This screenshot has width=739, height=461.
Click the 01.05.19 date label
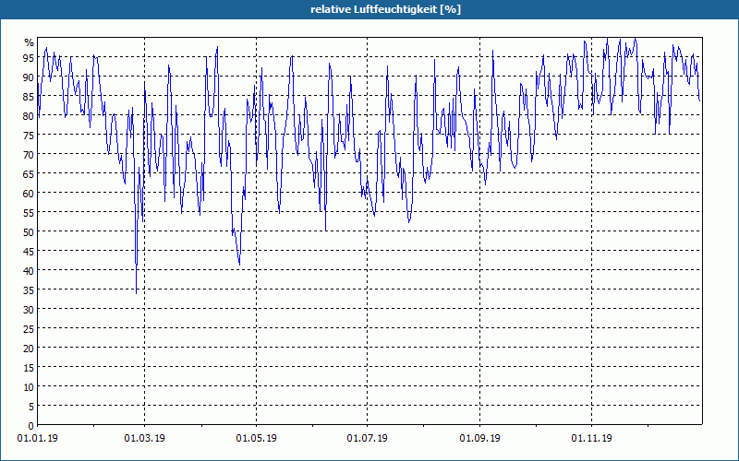[x=257, y=438]
